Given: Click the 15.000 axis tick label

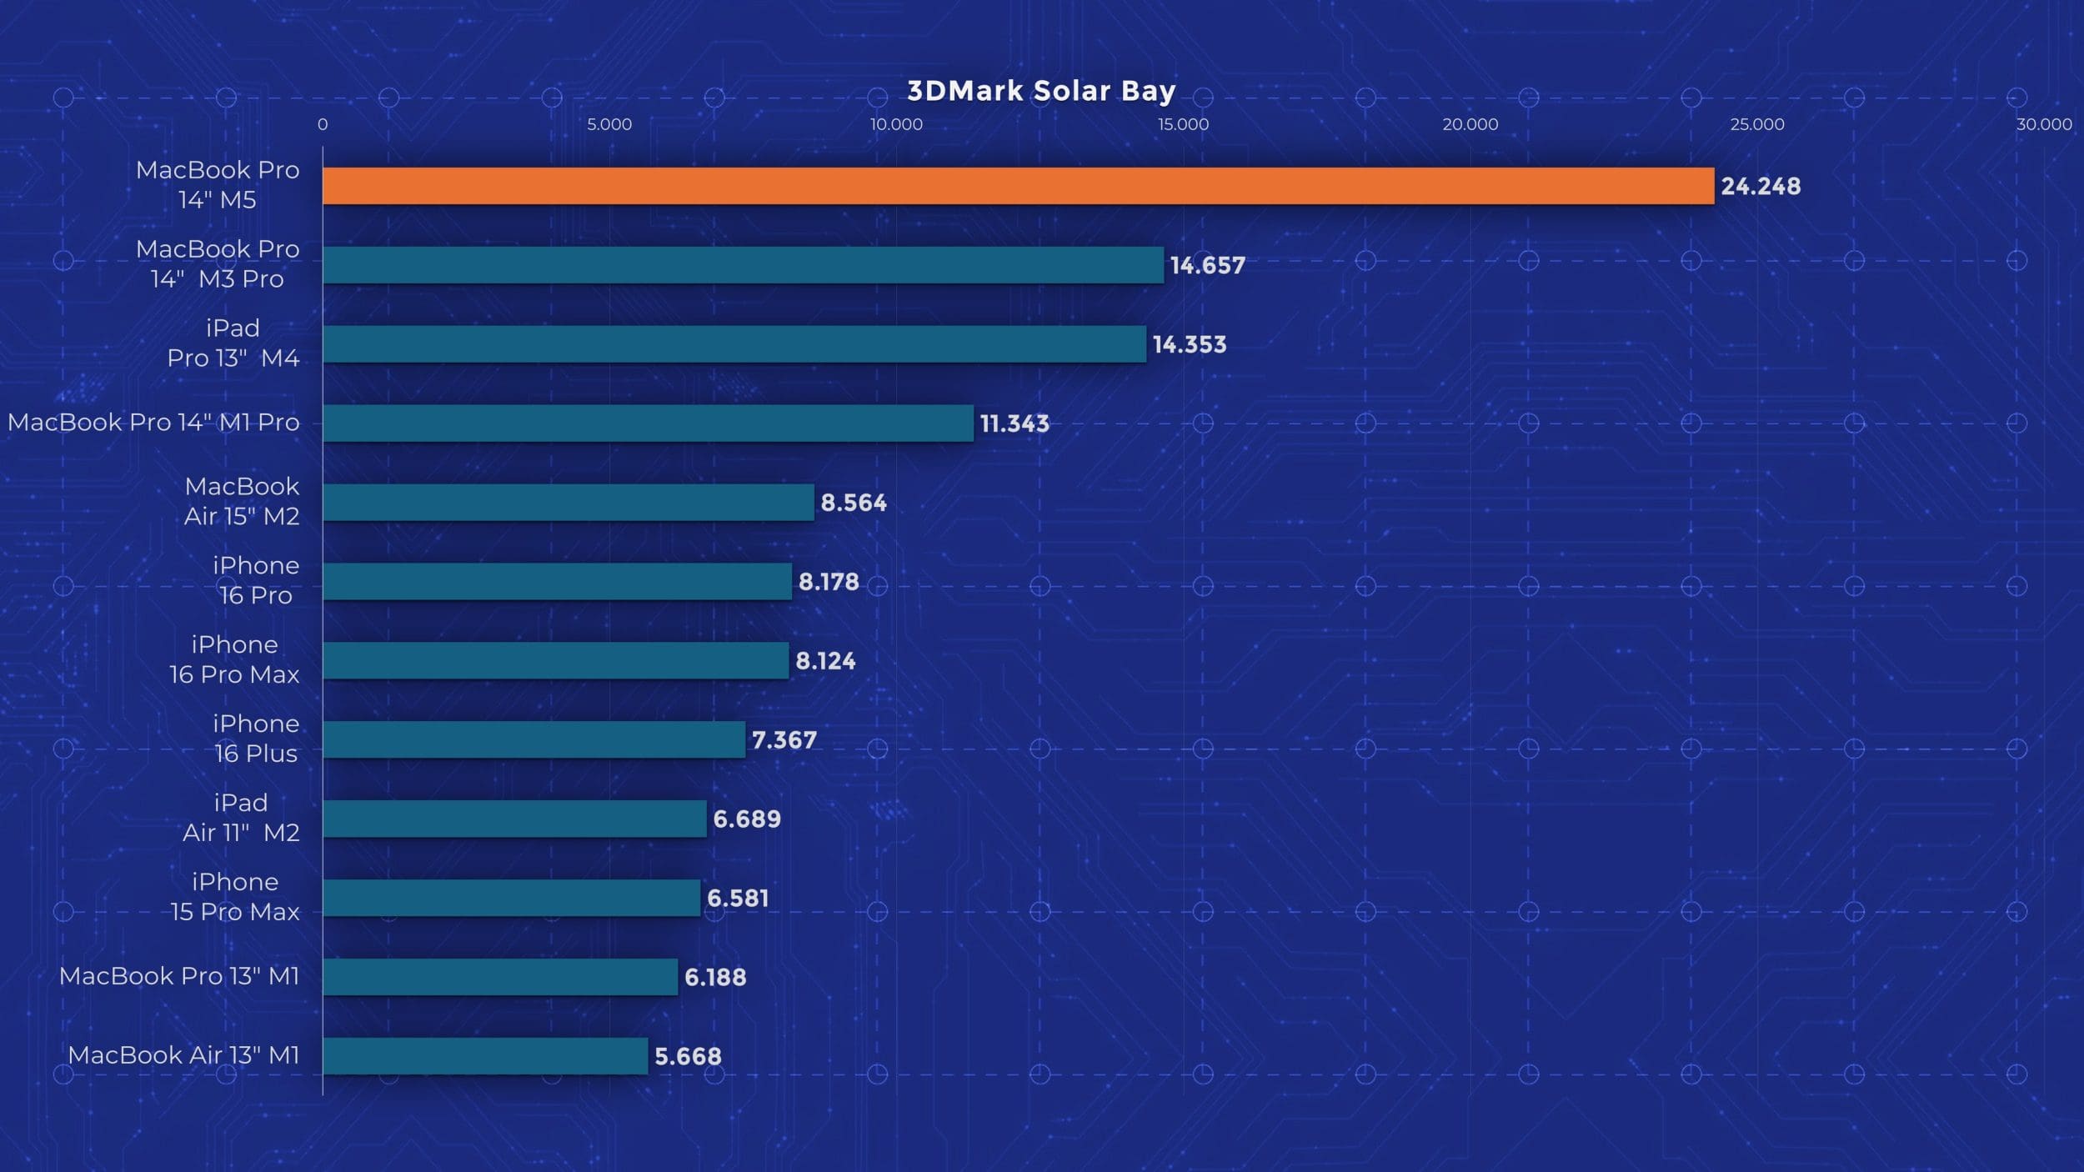Looking at the screenshot, I should pos(1183,124).
